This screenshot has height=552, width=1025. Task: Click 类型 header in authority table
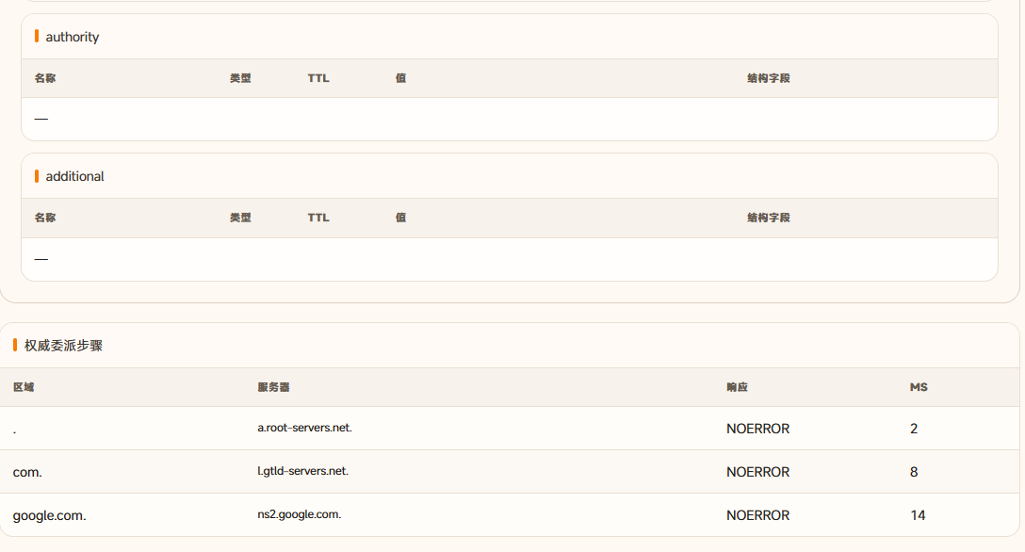pyautogui.click(x=240, y=78)
